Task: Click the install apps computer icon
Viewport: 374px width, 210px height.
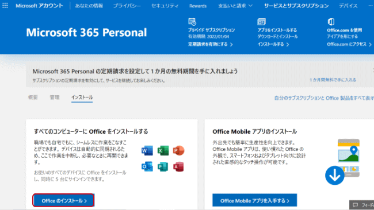Action: [261, 22]
